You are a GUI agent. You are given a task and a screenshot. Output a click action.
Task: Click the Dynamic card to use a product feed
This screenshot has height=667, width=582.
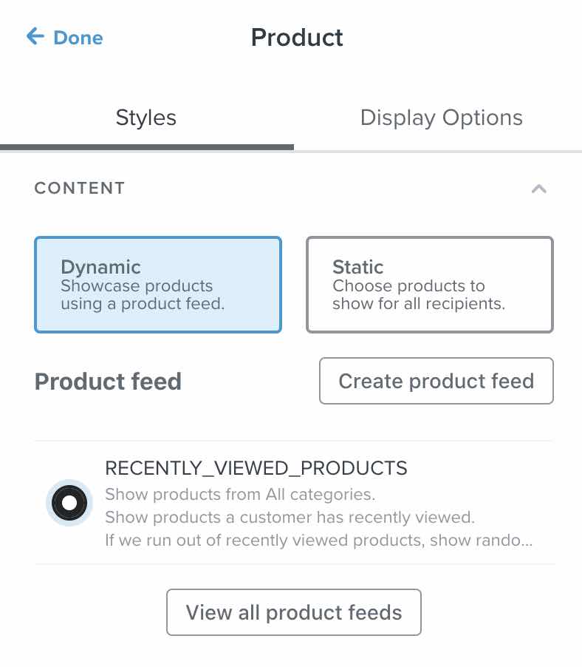tap(157, 284)
